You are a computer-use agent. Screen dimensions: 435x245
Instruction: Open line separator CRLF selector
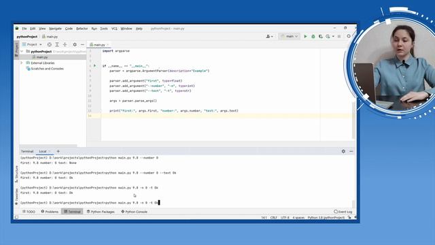pyautogui.click(x=273, y=218)
